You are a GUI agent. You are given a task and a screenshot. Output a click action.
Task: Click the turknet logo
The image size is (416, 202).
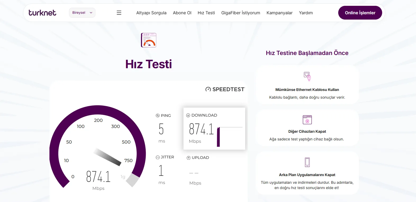coord(42,13)
